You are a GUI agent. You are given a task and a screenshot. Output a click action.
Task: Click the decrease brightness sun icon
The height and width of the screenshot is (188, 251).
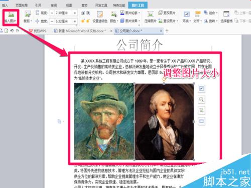tap(88, 21)
